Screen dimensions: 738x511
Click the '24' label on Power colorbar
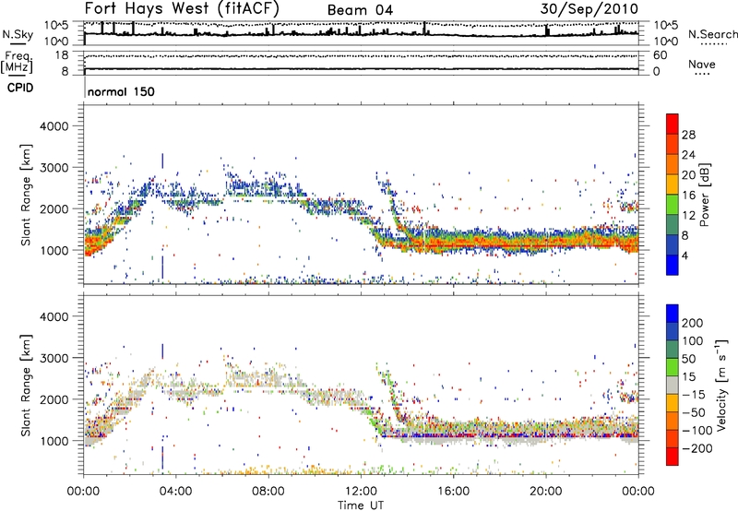click(x=688, y=155)
